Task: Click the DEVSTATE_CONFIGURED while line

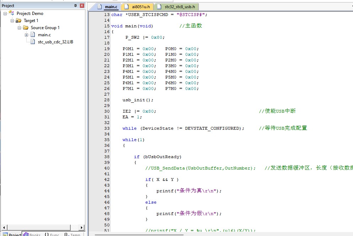Action: pyautogui.click(x=183, y=128)
